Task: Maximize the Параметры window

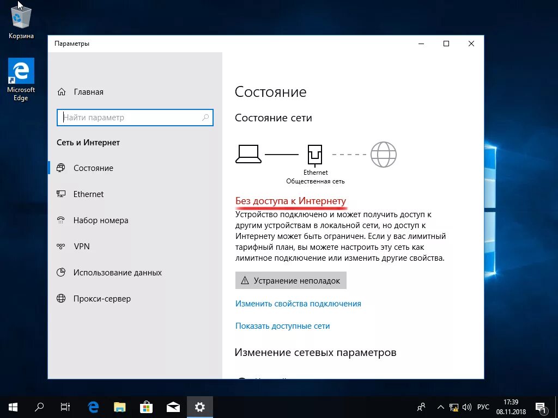Action: pyautogui.click(x=446, y=44)
